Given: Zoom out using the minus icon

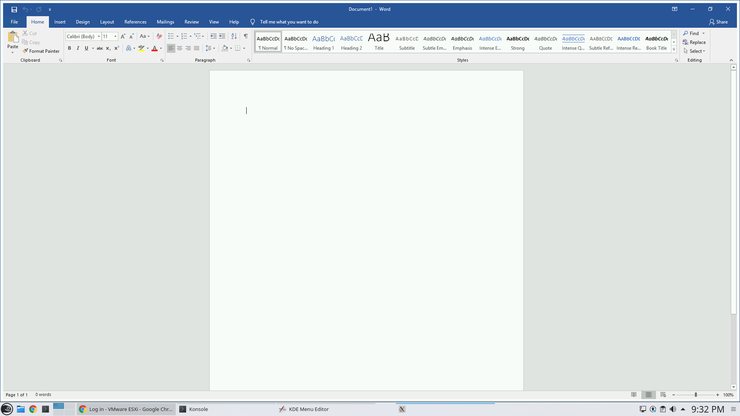Looking at the screenshot, I should 674,395.
